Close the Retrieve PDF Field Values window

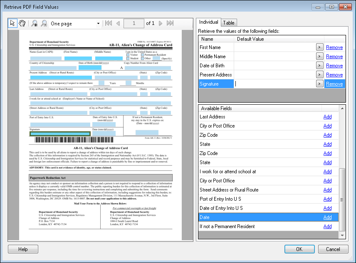click(x=345, y=7)
